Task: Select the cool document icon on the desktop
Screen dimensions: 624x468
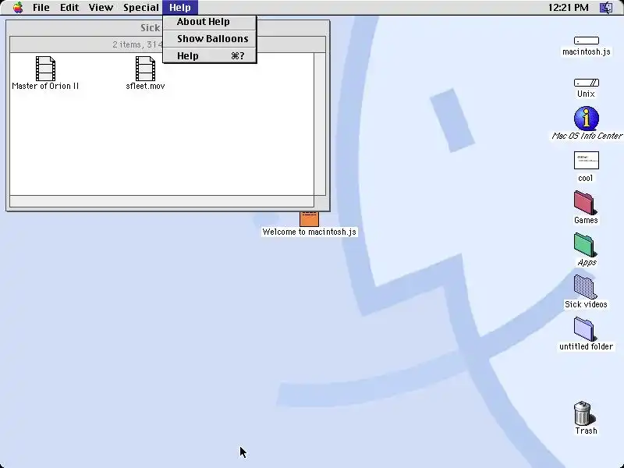Action: pos(587,161)
